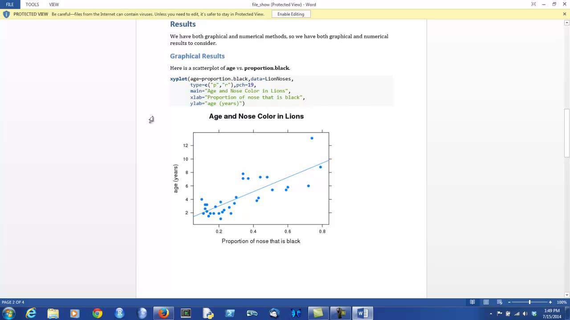Viewport: 570px width, 320px height.
Task: Open the green terminal taskbar icon
Action: (x=186, y=313)
